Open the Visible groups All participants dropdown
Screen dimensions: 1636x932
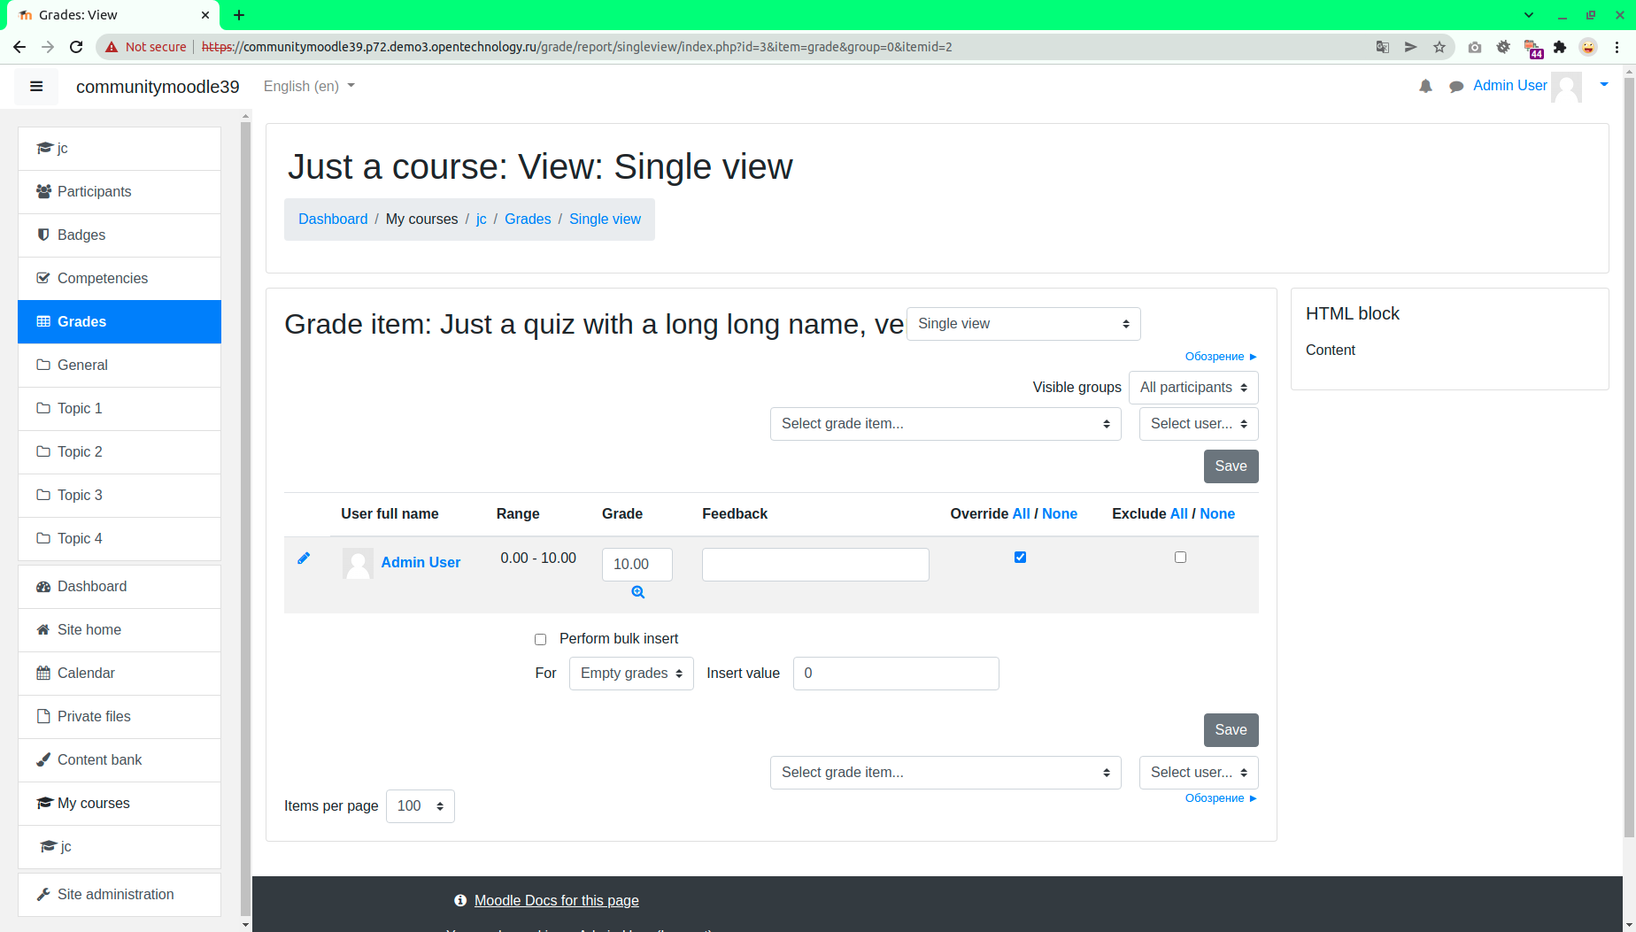1193,388
